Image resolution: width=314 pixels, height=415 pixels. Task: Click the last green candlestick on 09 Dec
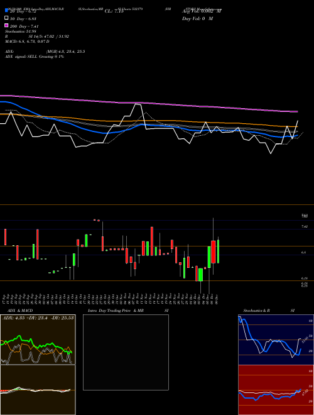[219, 252]
